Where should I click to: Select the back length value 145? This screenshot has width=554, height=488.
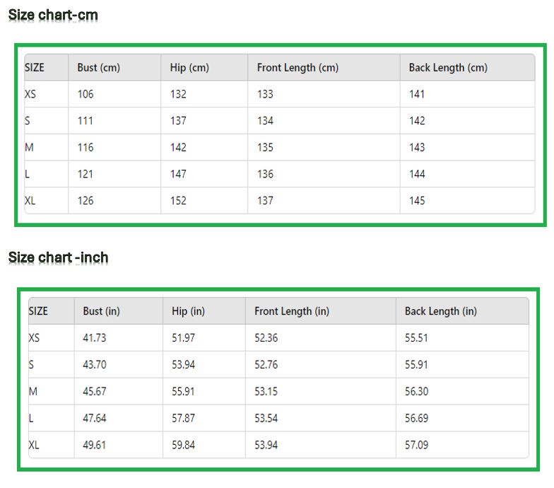417,201
